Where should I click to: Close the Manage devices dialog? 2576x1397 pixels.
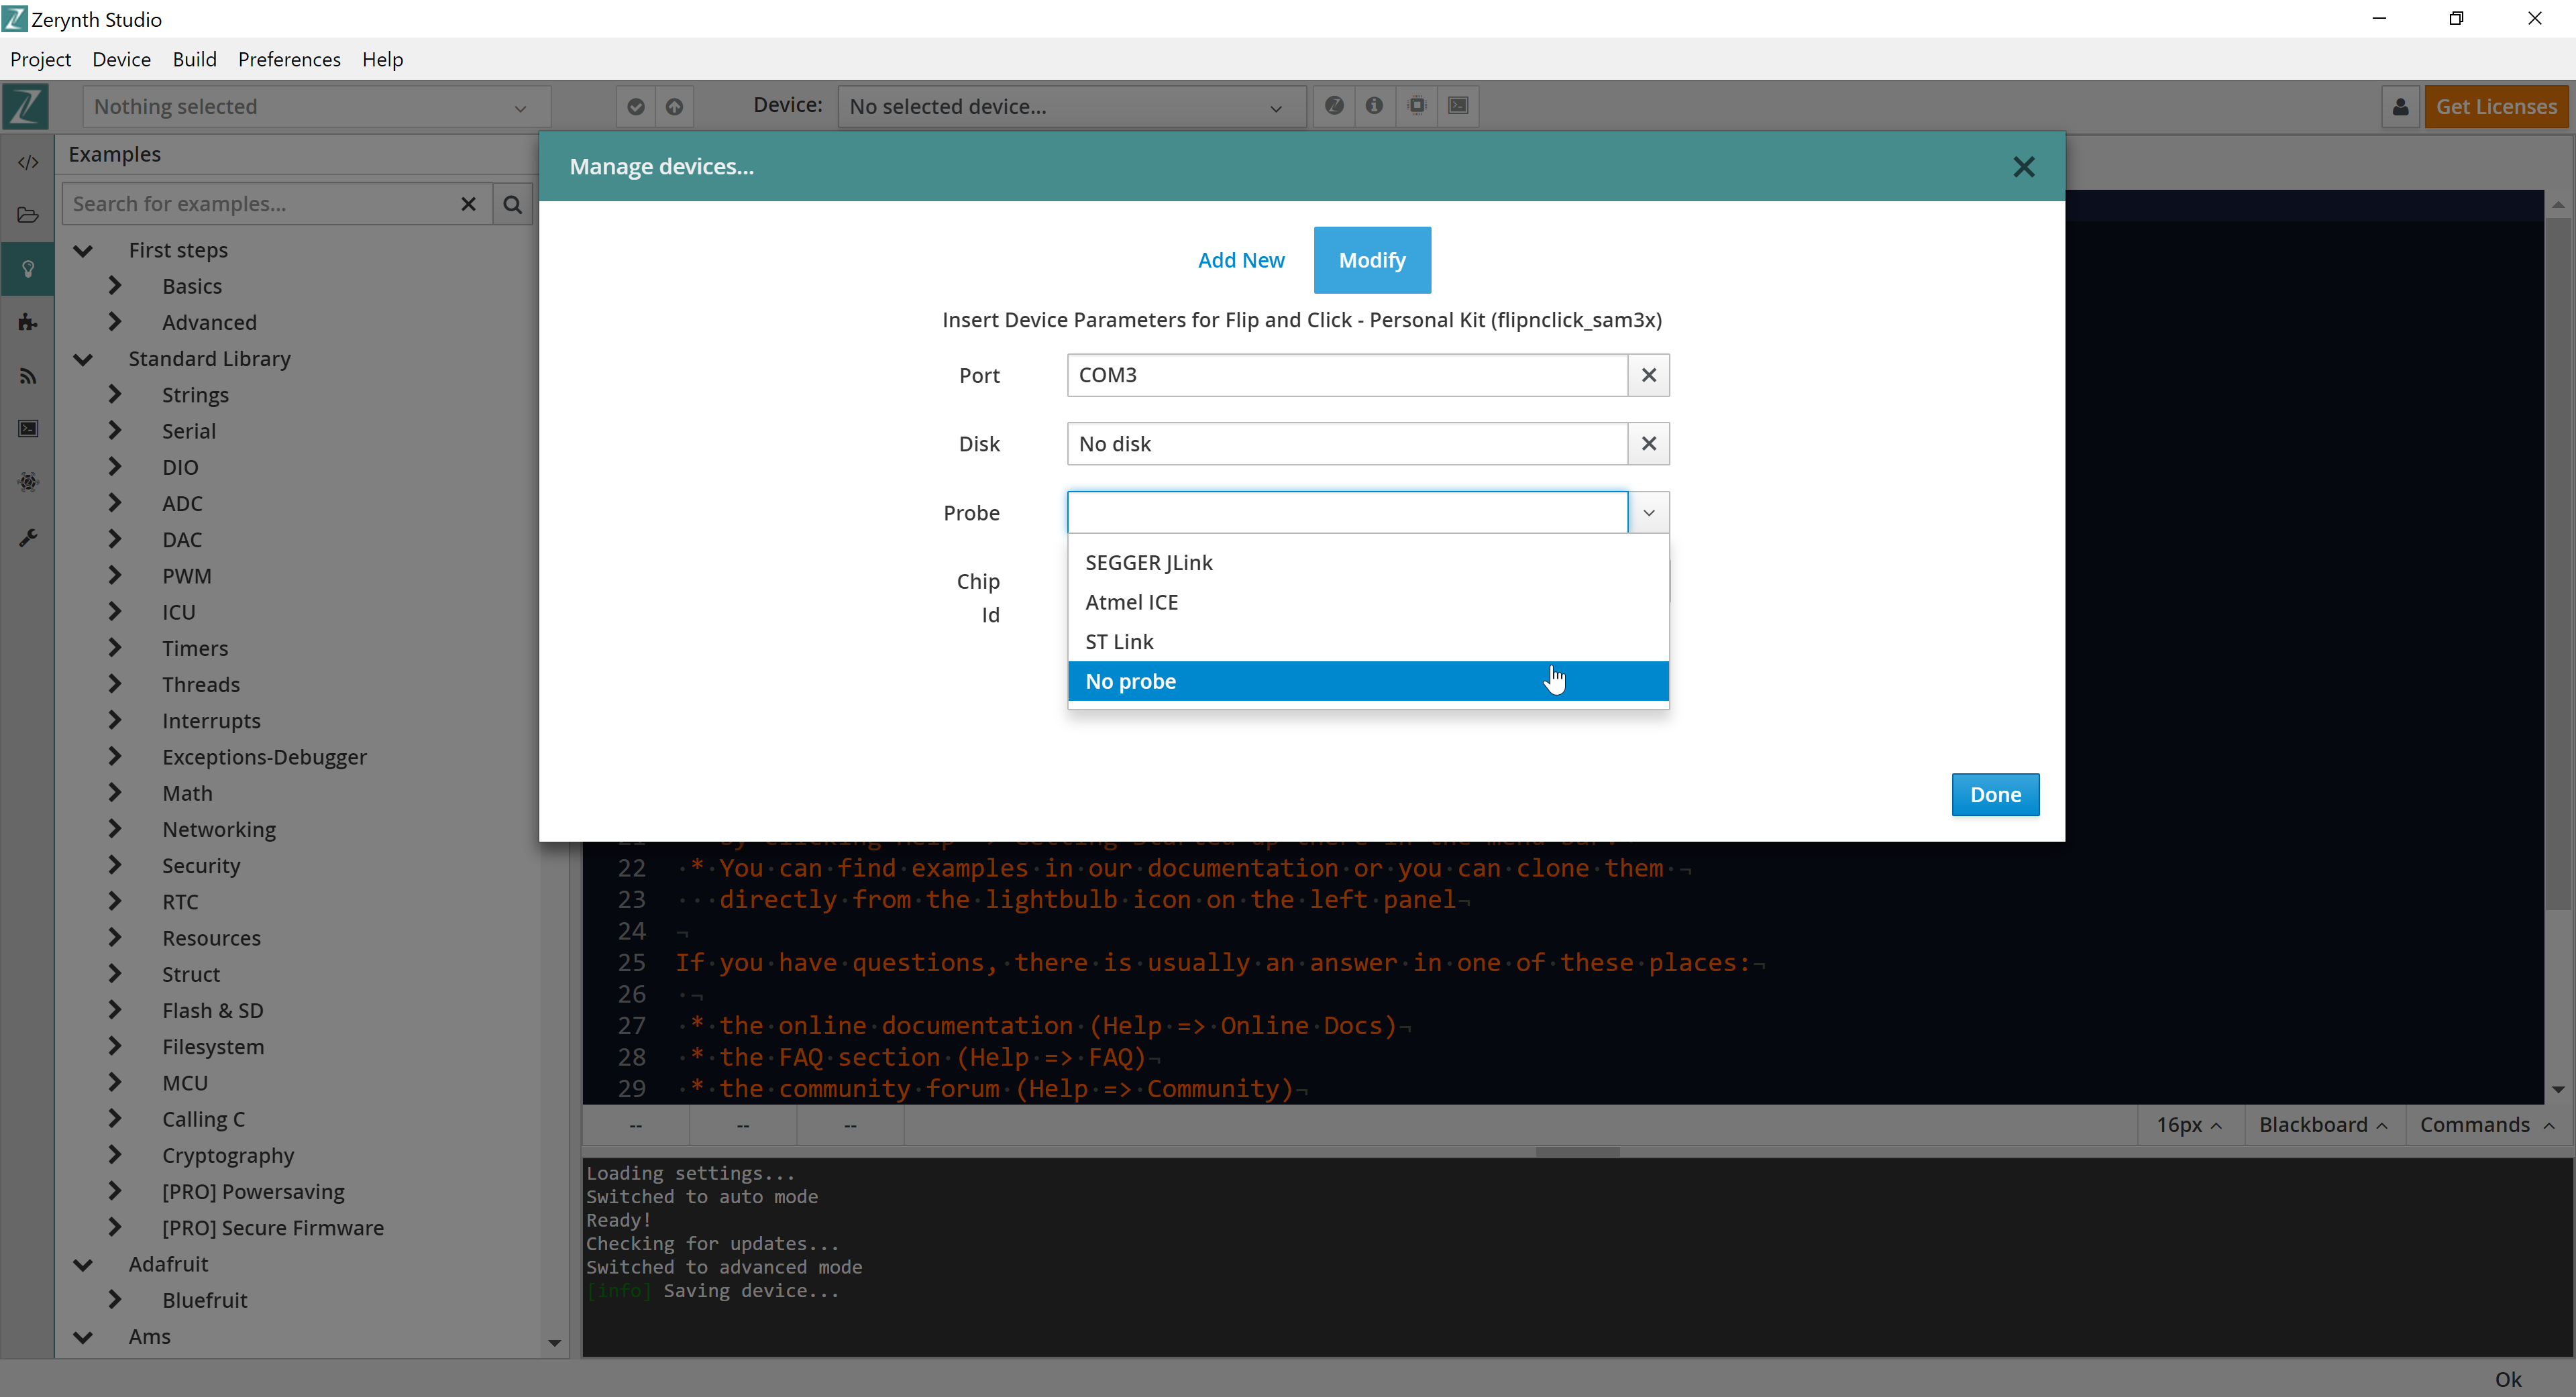point(2024,167)
